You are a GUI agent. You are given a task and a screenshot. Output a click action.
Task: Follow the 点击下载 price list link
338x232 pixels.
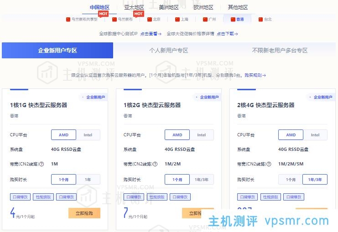click(x=227, y=34)
